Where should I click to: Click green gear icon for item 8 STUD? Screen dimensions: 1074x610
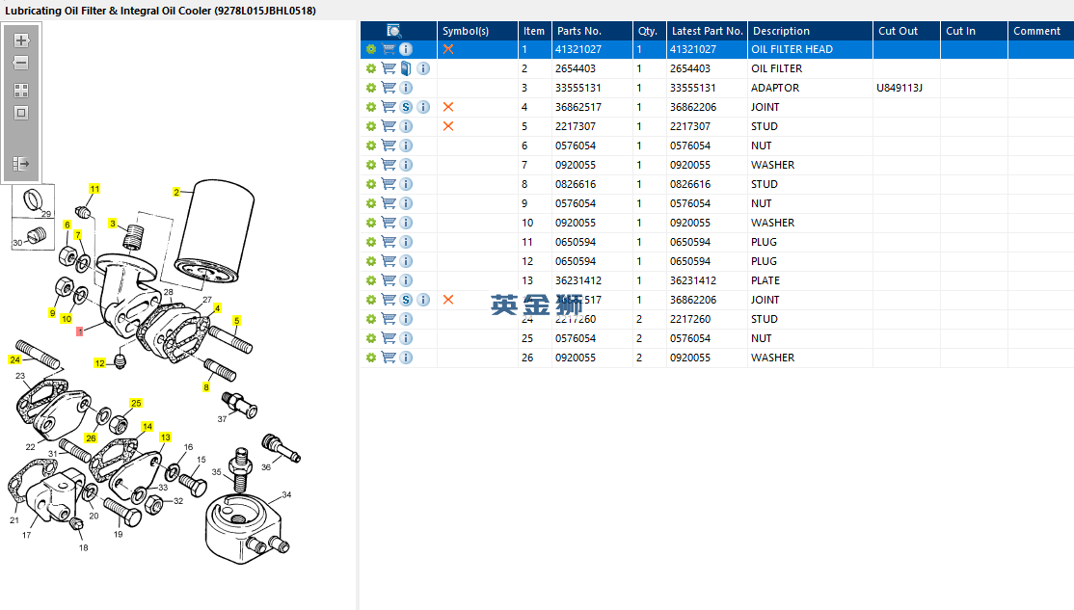click(370, 184)
